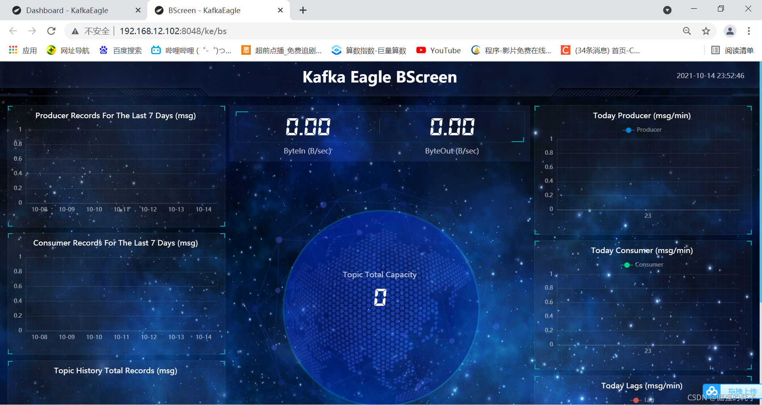Open Chrome's three-dot menu
762x405 pixels.
[749, 31]
